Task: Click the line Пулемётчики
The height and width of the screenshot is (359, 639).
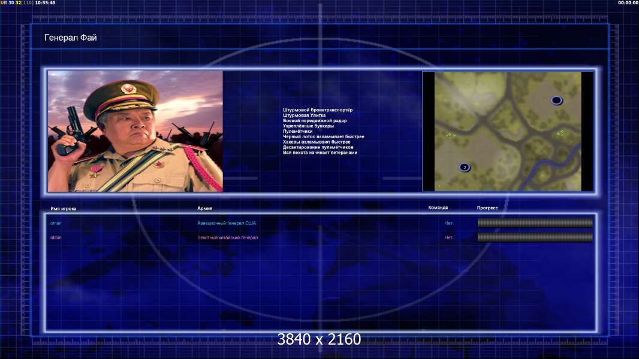Action: pyautogui.click(x=297, y=131)
